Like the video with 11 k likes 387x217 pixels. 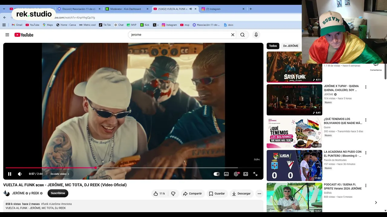(159, 193)
